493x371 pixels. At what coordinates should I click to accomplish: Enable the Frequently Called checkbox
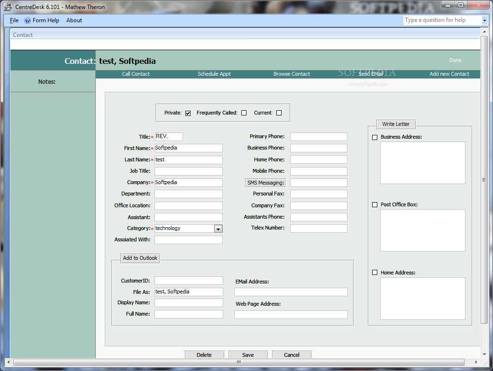pyautogui.click(x=244, y=113)
